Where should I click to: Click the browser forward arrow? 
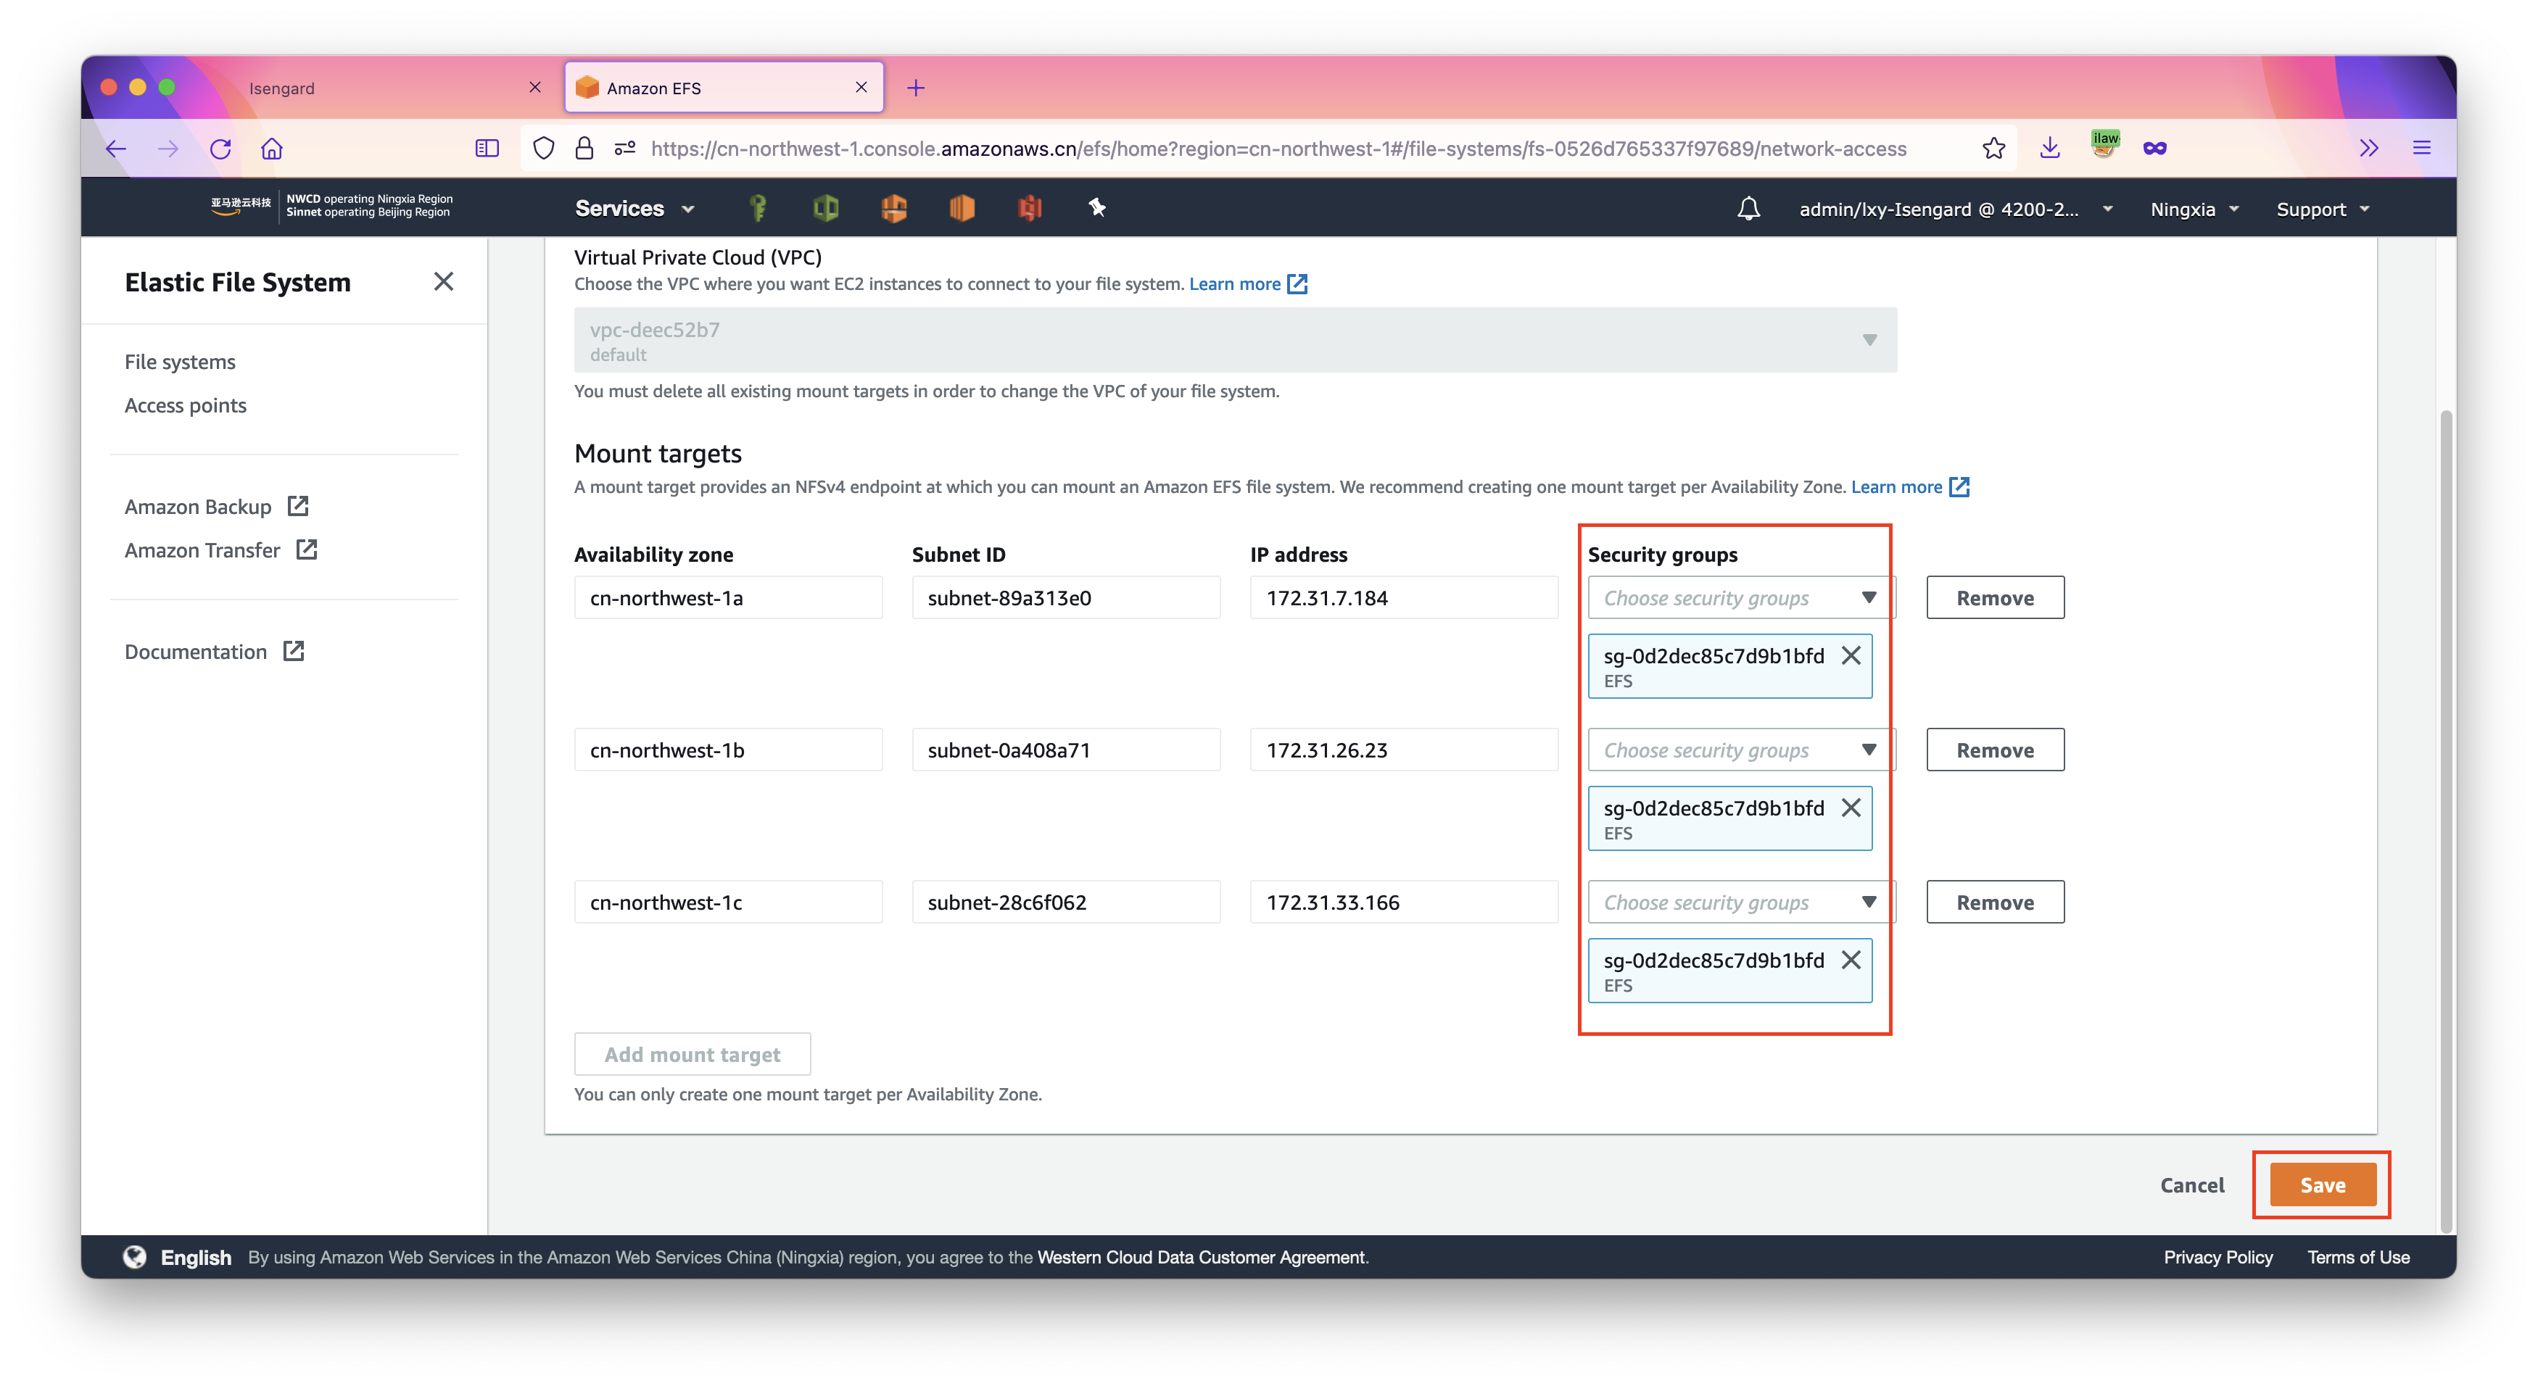point(168,149)
